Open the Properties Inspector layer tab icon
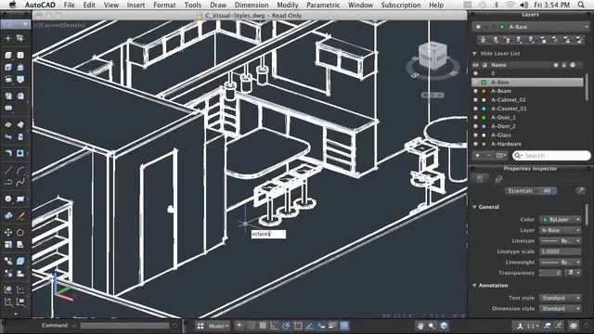 [498, 179]
